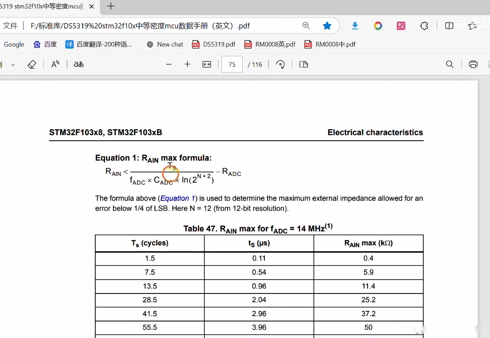Open the 百度翻译 bookmark

(x=98, y=45)
